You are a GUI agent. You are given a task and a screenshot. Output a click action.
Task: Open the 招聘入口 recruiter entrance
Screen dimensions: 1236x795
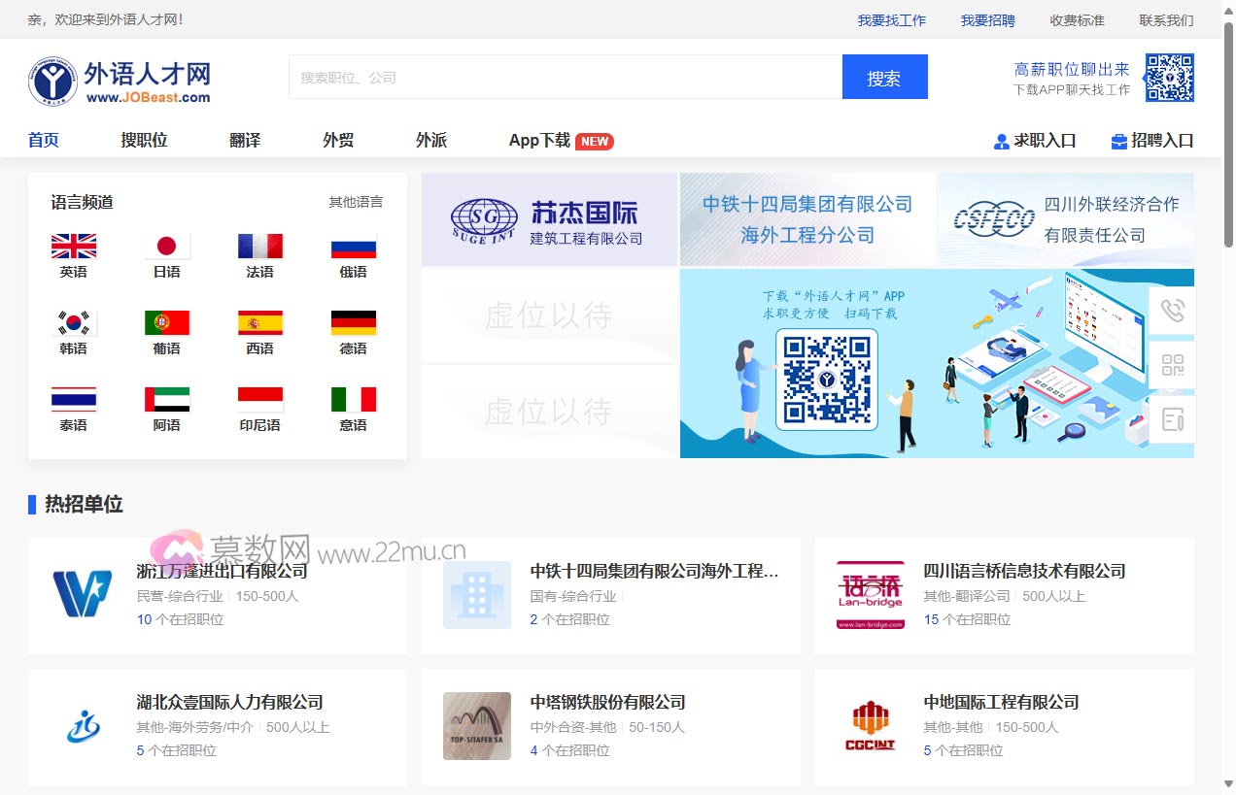[1151, 141]
